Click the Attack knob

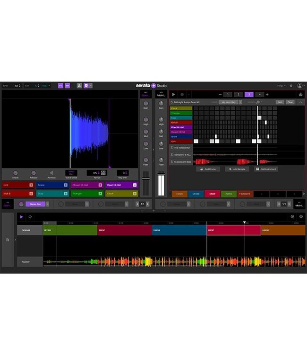tap(16, 173)
